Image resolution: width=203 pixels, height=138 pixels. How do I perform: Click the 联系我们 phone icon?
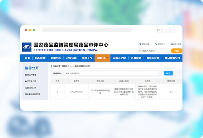pos(156,44)
